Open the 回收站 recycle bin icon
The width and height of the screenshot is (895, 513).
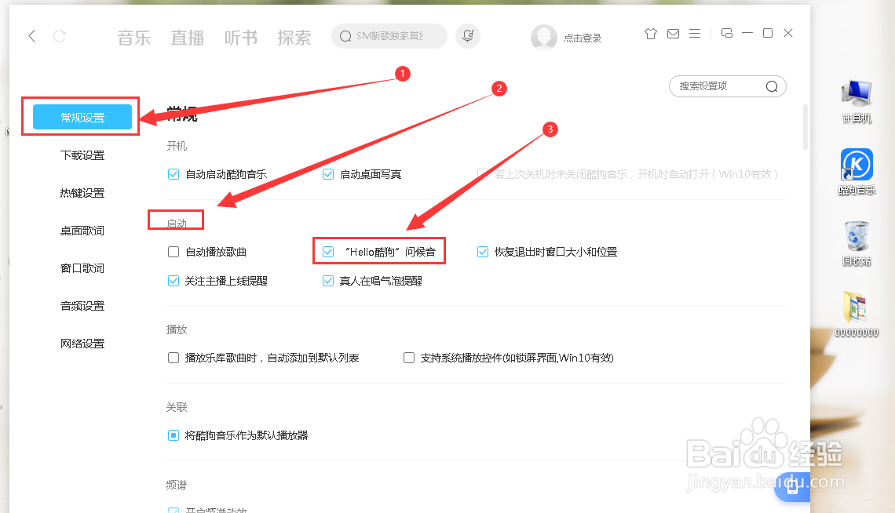(857, 244)
